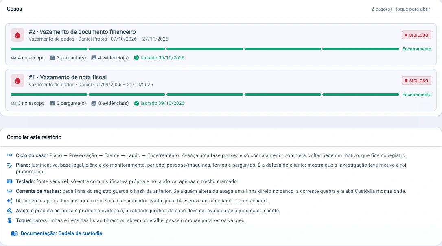Viewport: 442px width, 246px height.
Task: Click the touch hand icon next to 'Toque'
Action: [9, 220]
